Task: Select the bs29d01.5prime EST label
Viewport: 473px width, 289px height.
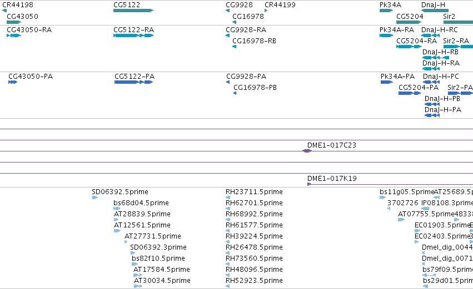Action: (448, 281)
